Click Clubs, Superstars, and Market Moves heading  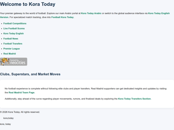click(30, 74)
